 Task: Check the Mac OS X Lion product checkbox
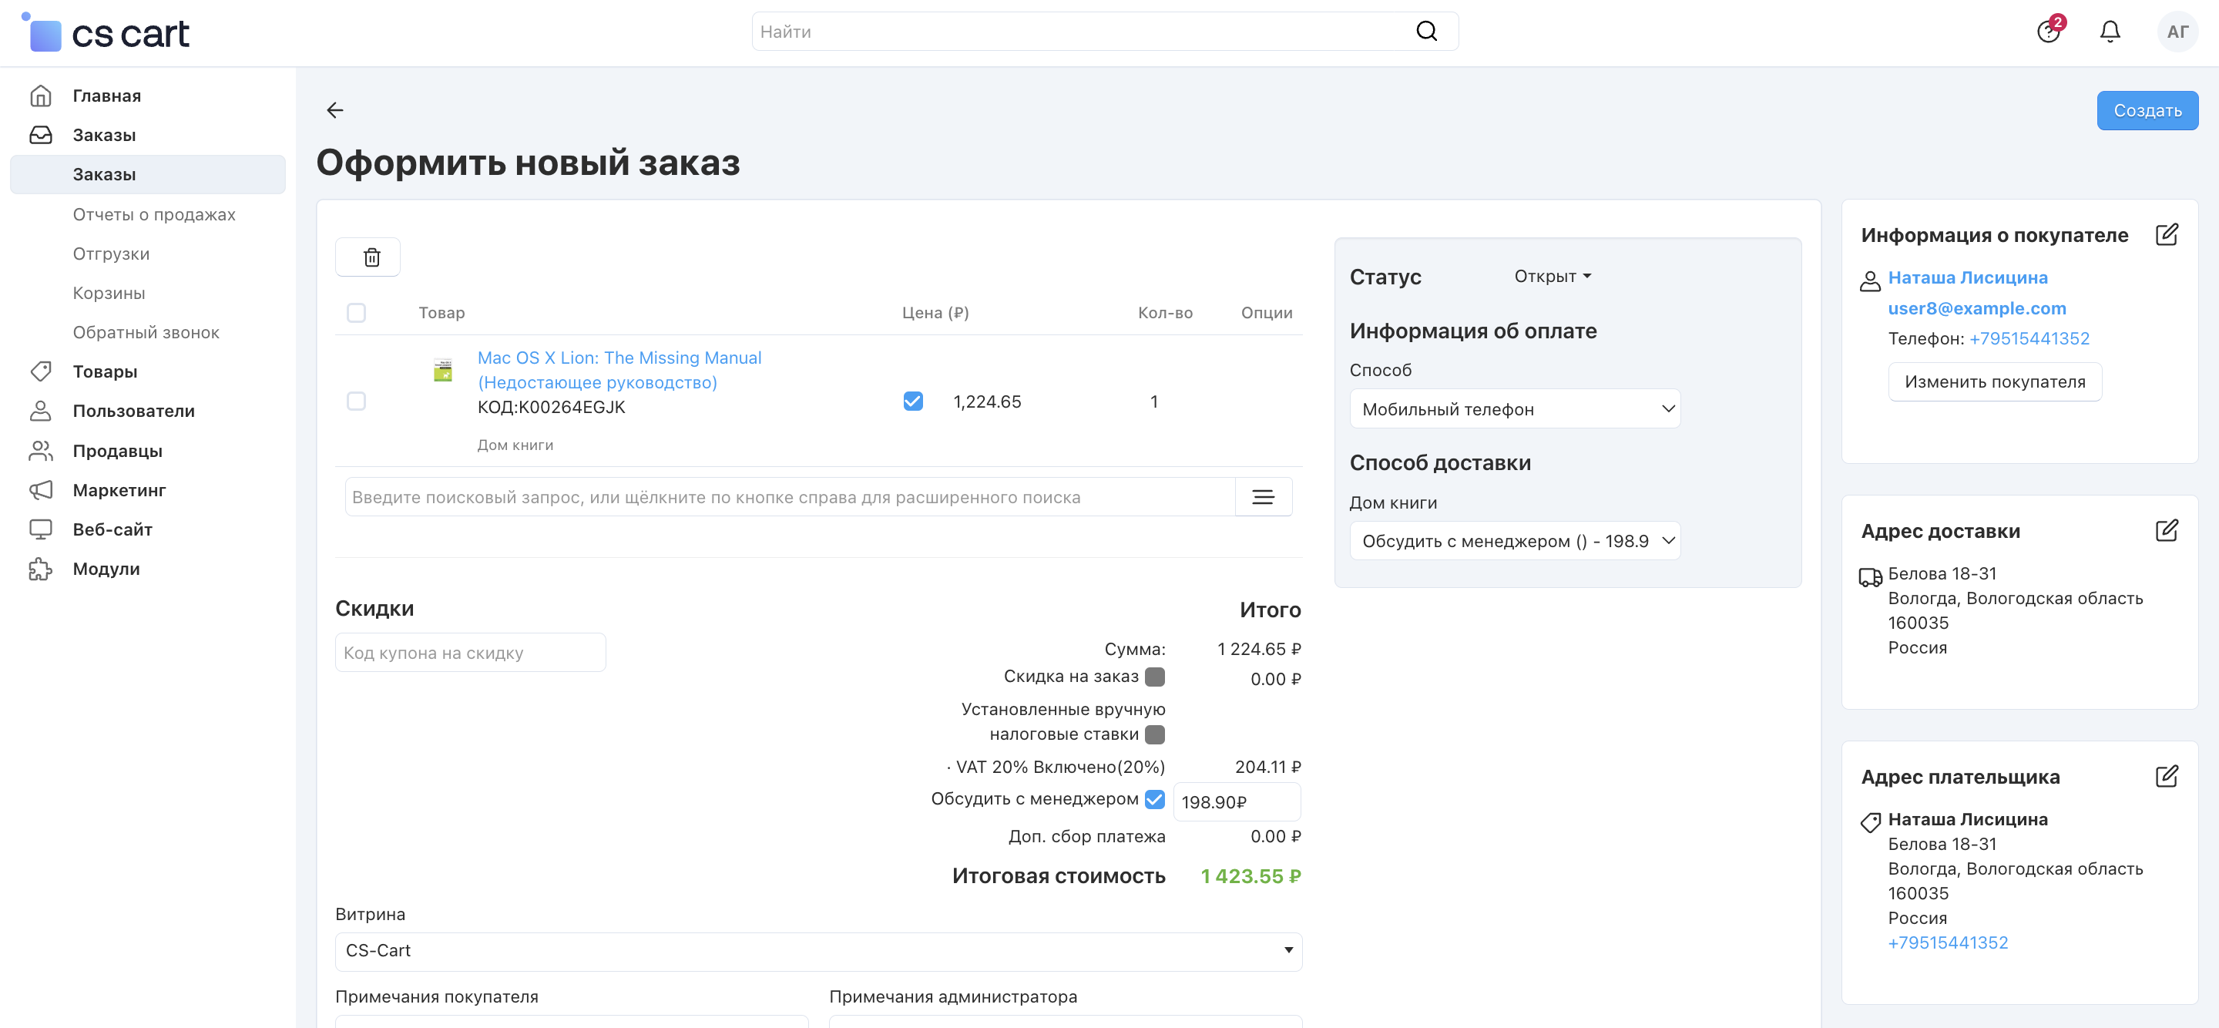point(356,401)
